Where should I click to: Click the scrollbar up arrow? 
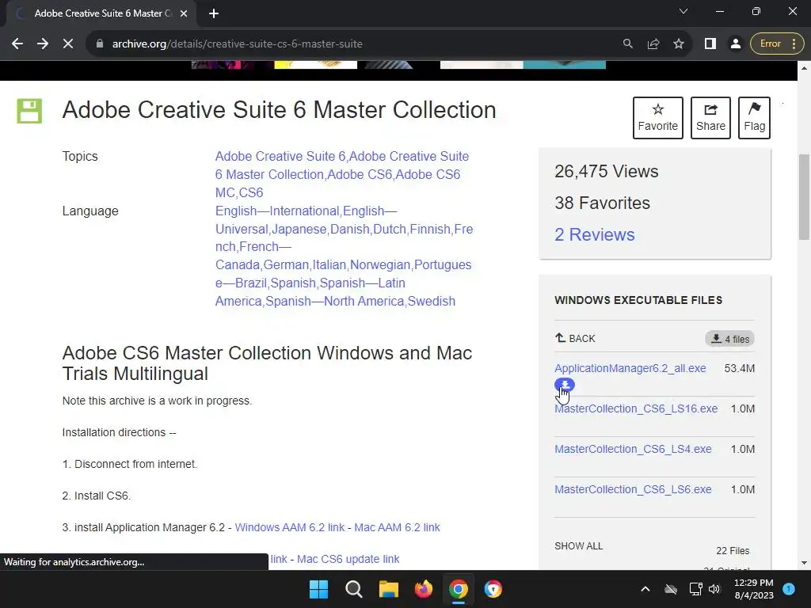pyautogui.click(x=805, y=68)
